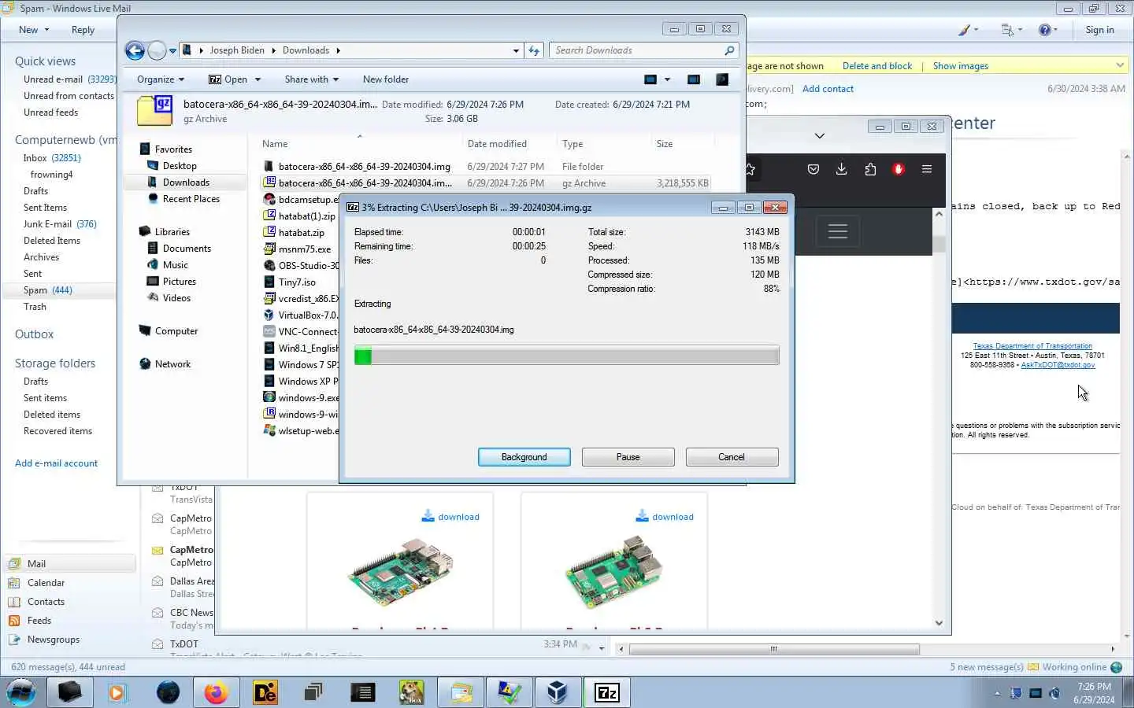1134x708 pixels.
Task: Open the web page hamburger menu
Action: pos(838,231)
